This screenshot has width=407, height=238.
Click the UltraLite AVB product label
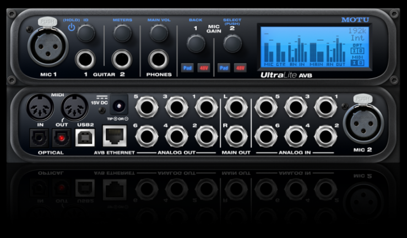[x=286, y=75]
